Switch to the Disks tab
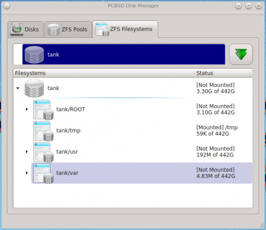Screen dimensions: 266x230 (26, 30)
